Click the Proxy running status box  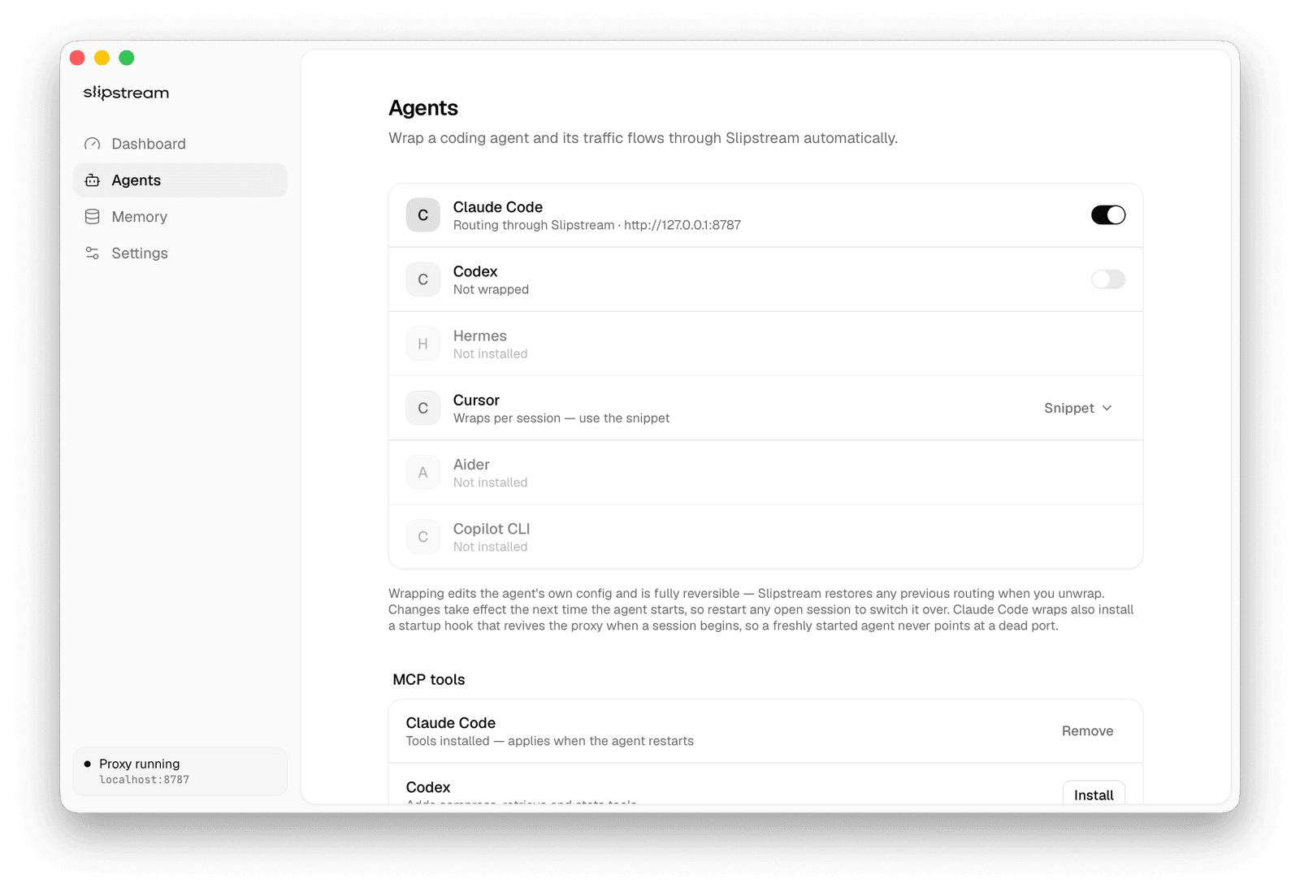point(180,771)
